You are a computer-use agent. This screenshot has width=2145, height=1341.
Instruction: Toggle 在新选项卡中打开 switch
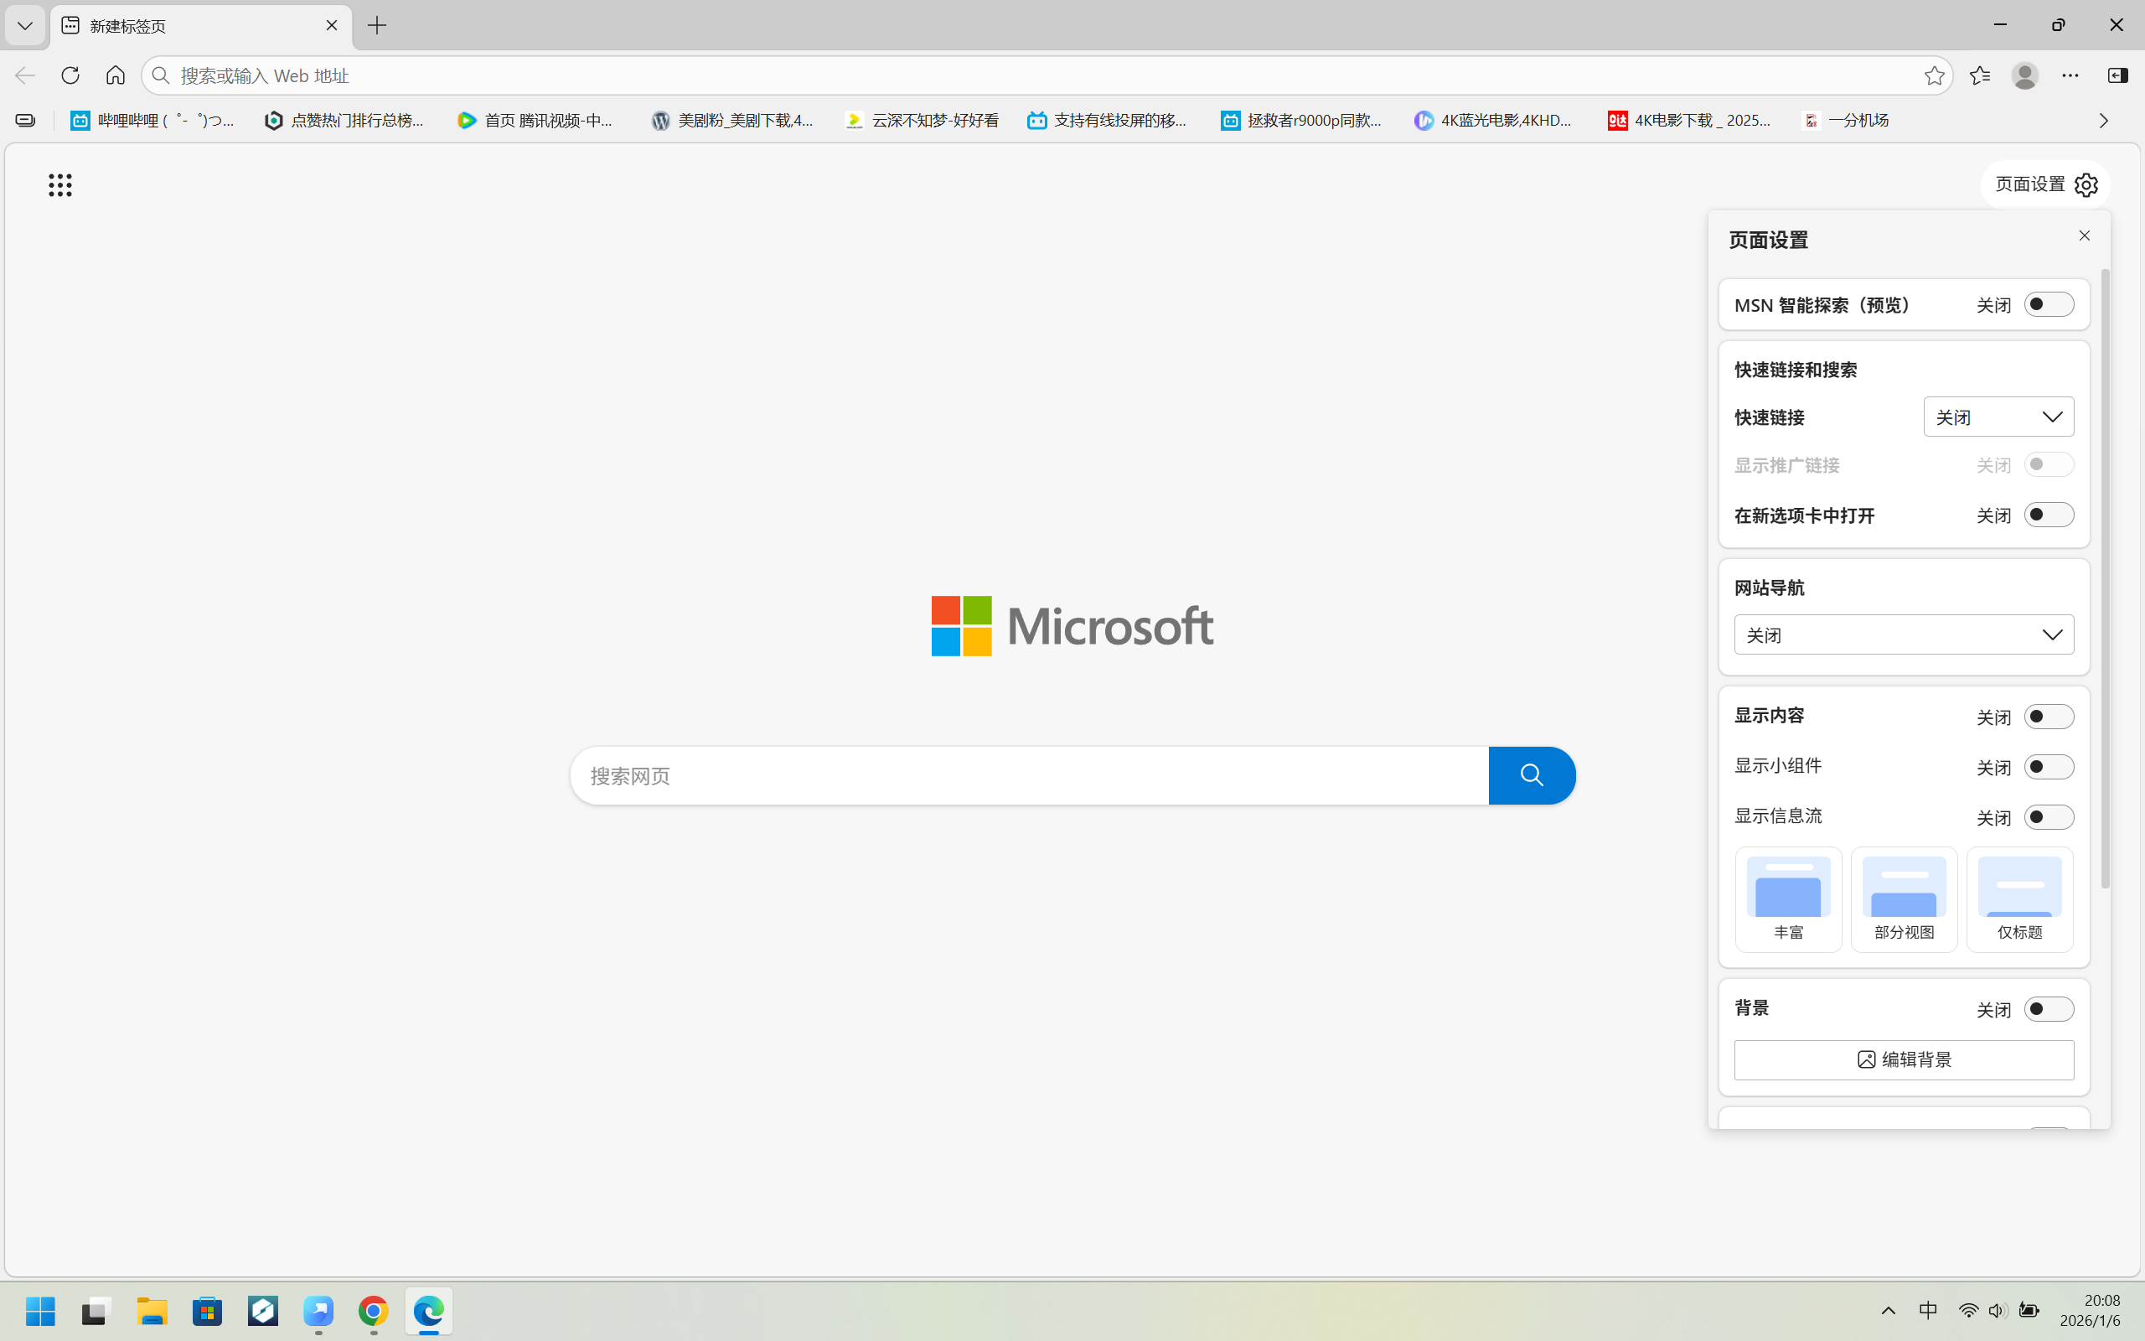click(2049, 515)
